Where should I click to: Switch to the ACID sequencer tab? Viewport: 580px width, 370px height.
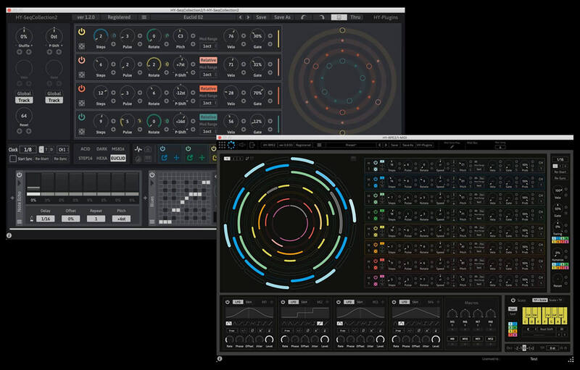pyautogui.click(x=84, y=148)
